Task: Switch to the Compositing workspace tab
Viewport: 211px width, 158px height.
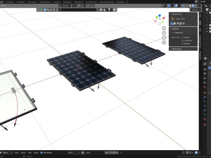Action: [91, 2]
